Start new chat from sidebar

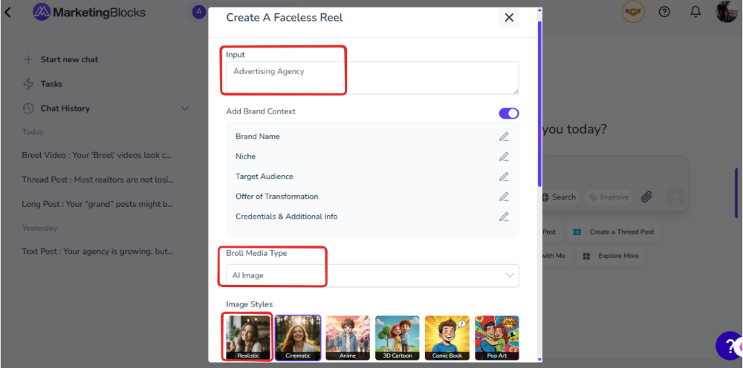click(x=69, y=59)
